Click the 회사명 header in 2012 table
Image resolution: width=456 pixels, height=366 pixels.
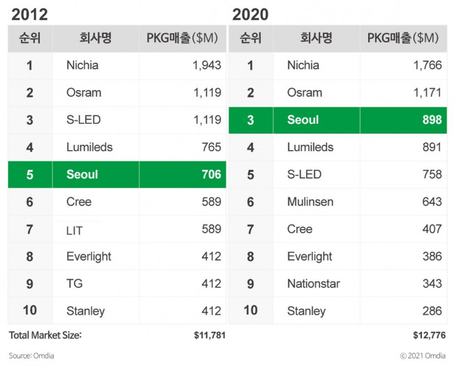tap(96, 39)
